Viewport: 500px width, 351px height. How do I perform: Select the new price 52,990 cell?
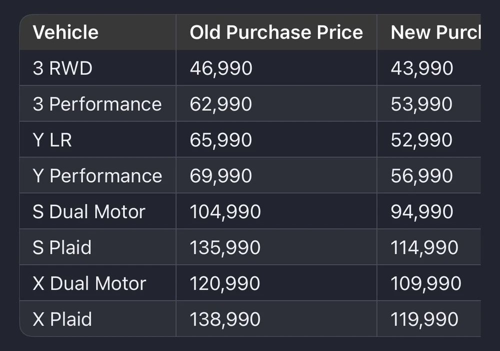click(x=421, y=140)
